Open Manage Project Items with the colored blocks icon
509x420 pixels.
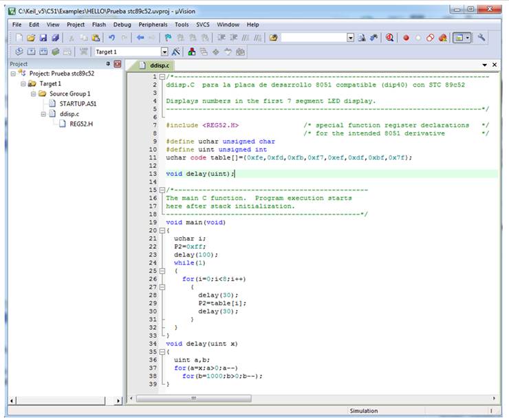pyautogui.click(x=192, y=52)
